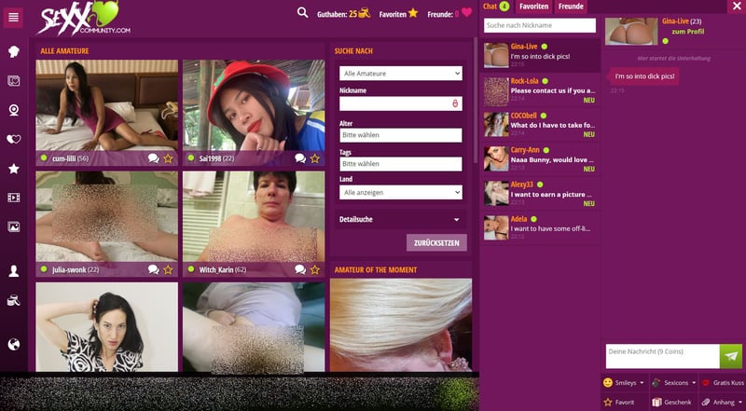Expand the Detailsuche section
Viewport: 746px width, 411px height.
401,219
